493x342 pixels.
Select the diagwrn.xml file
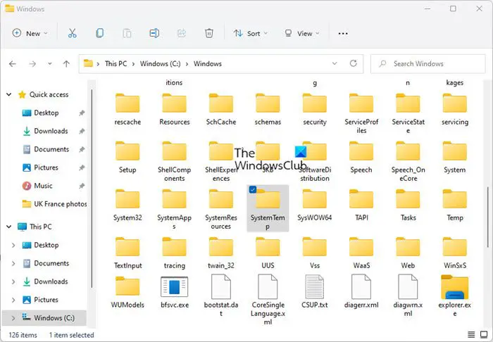(408, 296)
